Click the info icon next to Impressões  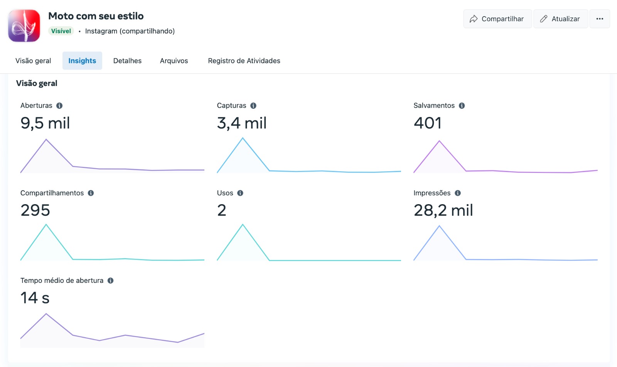pos(458,193)
